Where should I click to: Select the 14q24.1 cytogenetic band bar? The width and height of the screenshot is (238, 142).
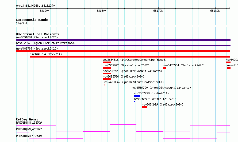pyautogui.click(x=123, y=26)
